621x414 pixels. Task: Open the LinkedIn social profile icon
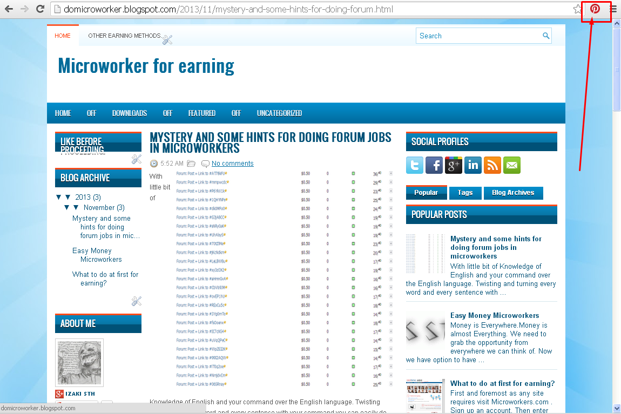(473, 165)
